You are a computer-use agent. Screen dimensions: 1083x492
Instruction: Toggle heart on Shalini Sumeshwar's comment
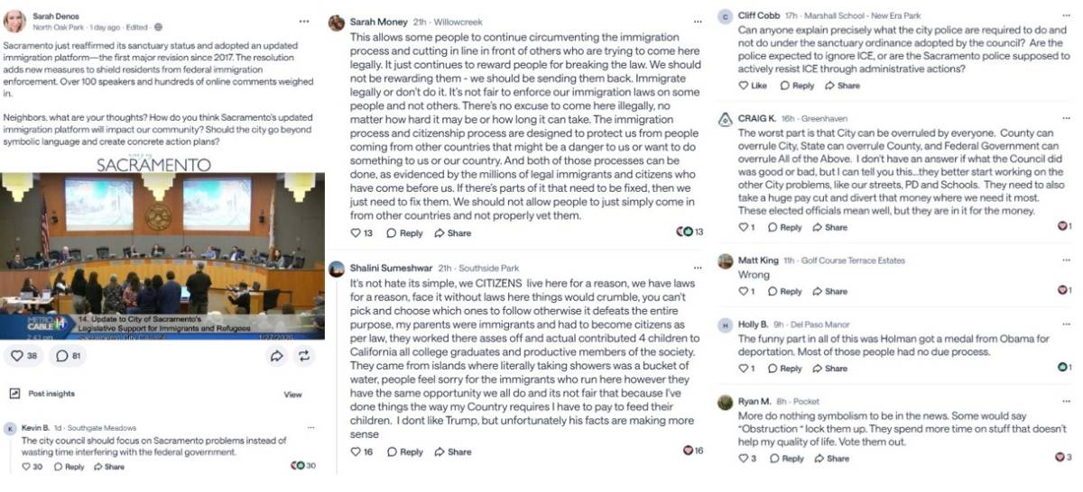pyautogui.click(x=356, y=451)
